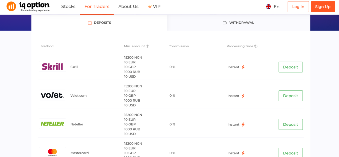The image size is (339, 157).
Task: Click 0 % commission in Neteller row
Action: click(x=172, y=124)
